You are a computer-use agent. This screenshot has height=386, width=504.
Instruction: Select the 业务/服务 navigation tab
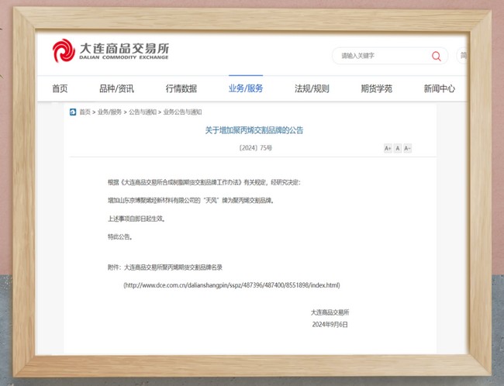coord(246,88)
